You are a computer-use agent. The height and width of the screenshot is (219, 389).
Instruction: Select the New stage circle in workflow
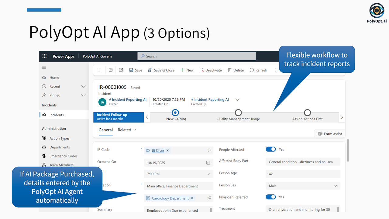pos(175,113)
